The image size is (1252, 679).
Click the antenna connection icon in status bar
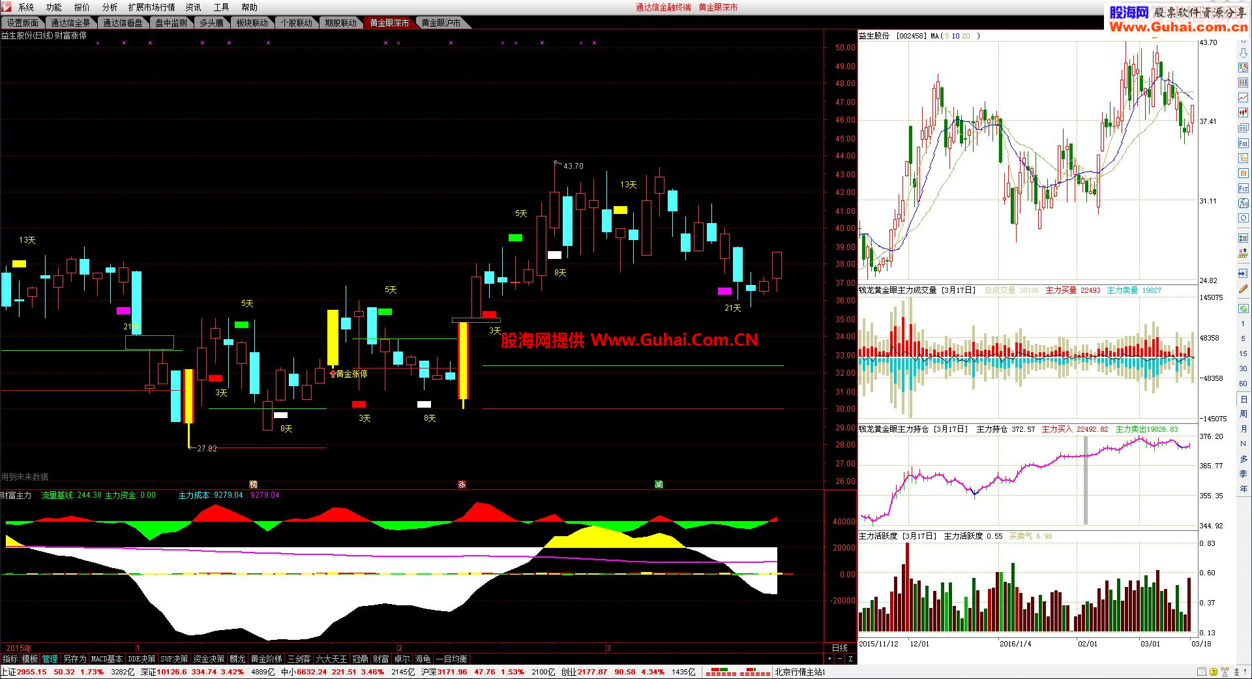tap(1225, 672)
